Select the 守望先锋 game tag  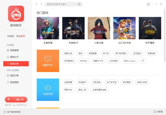pos(151,53)
